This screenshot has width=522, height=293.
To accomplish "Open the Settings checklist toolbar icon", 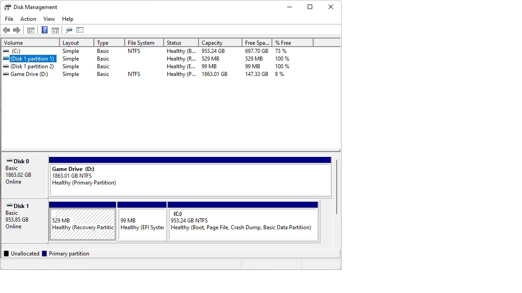I will [x=80, y=30].
